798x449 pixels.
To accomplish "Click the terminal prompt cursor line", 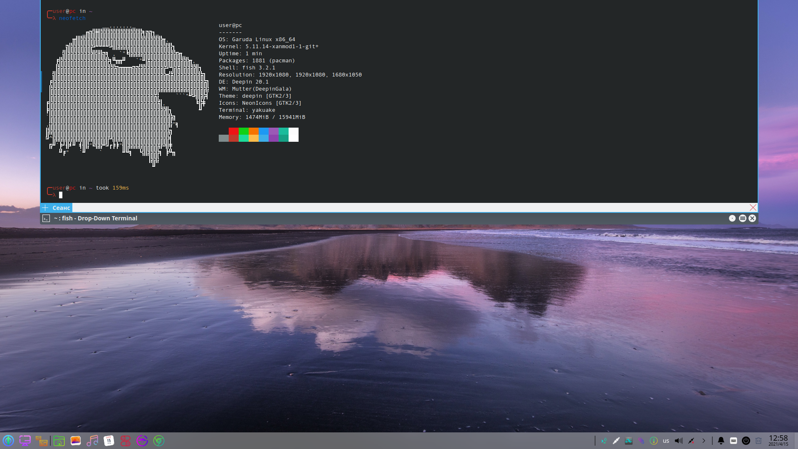I will 61,195.
